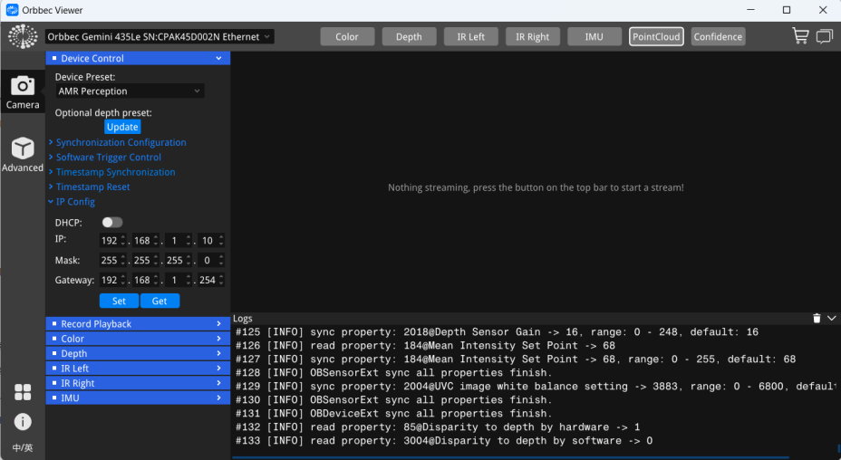Expand the Record Playback panel
This screenshot has width=841, height=460.
[x=138, y=323]
